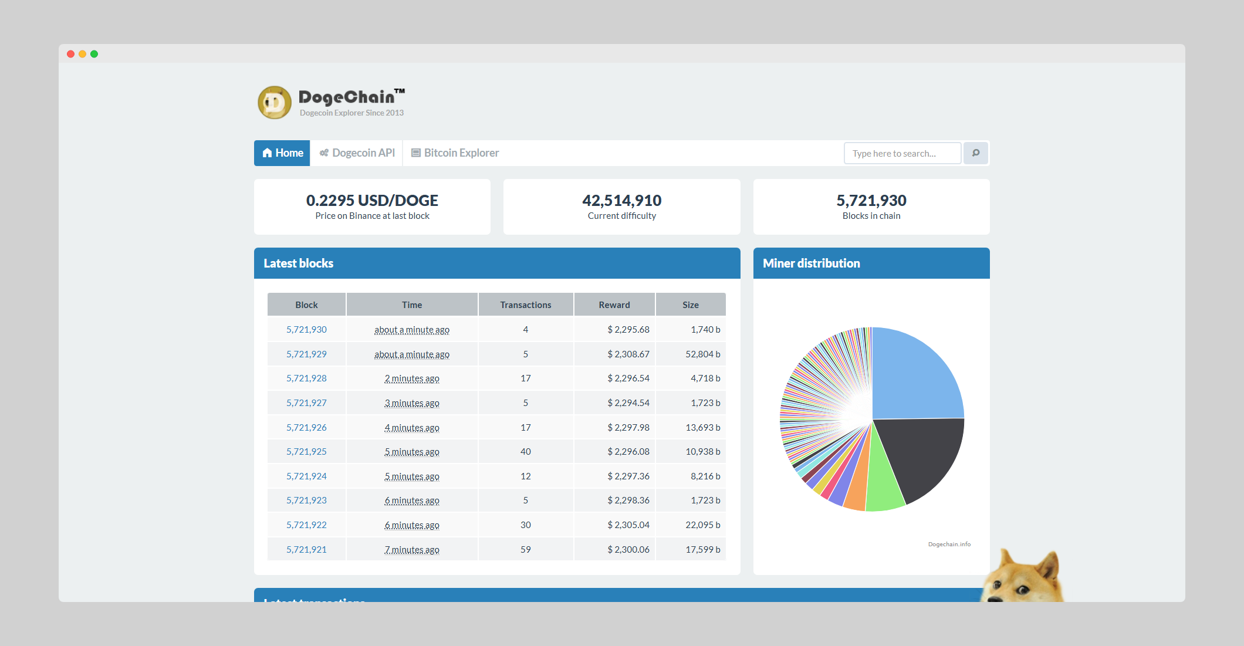Click the search magnifier button

click(976, 153)
